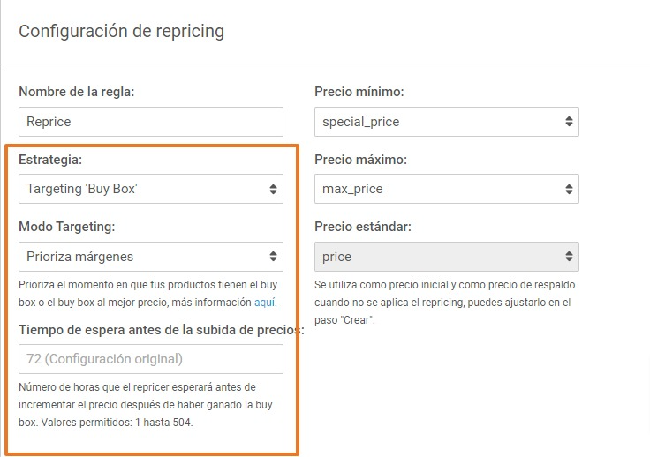The height and width of the screenshot is (457, 650).
Task: Click the 72 (Configuración original) hours field
Action: (x=151, y=359)
